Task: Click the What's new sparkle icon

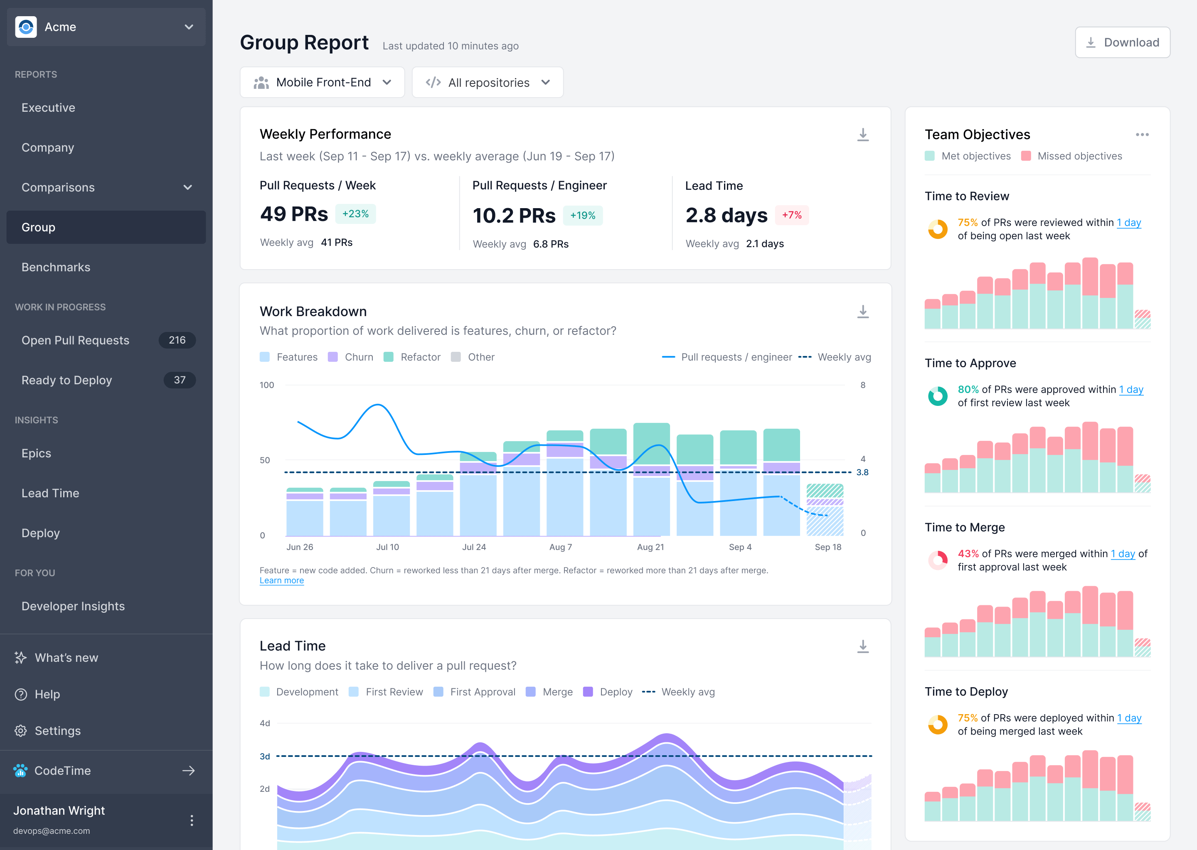Action: point(20,657)
